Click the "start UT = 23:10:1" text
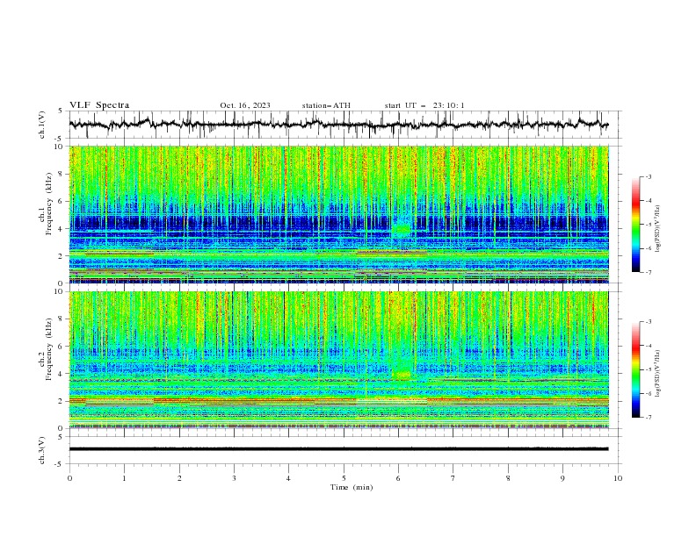The height and width of the screenshot is (537, 696). [x=424, y=105]
